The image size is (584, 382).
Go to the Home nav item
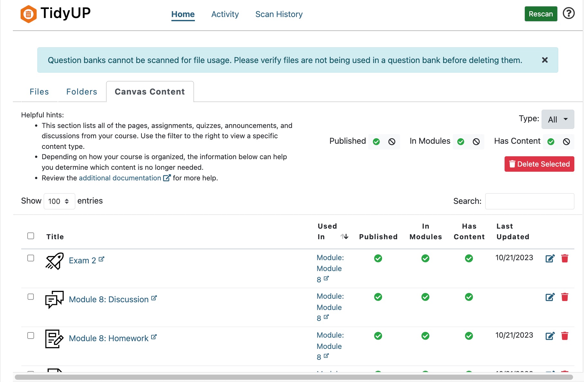(x=183, y=14)
